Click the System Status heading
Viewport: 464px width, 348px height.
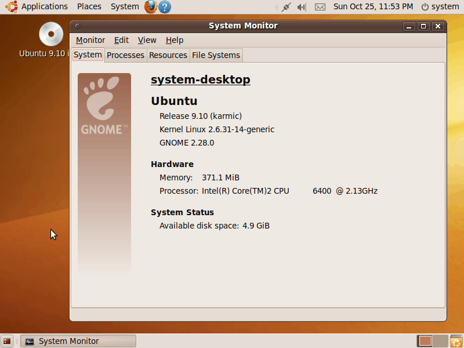(x=182, y=212)
